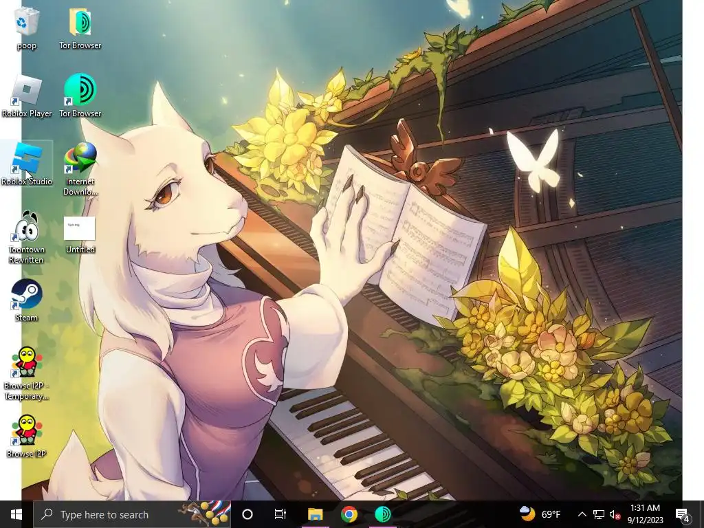Open the 1:31 AM clock calendar
Image resolution: width=704 pixels, height=528 pixels.
pyautogui.click(x=645, y=514)
